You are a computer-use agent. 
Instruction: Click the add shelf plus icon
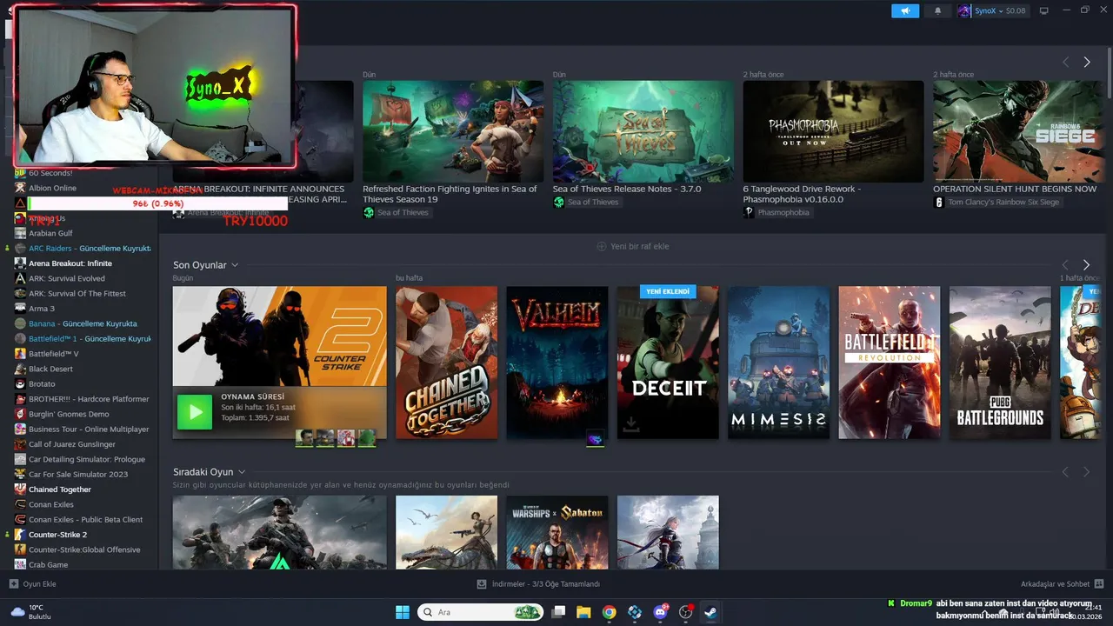(x=601, y=246)
